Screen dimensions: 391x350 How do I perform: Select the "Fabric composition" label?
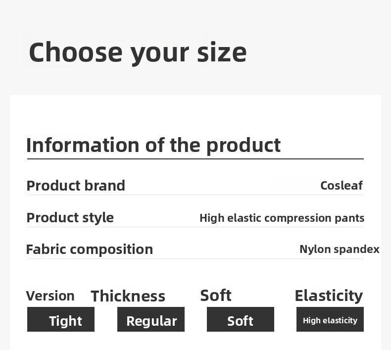coord(89,249)
